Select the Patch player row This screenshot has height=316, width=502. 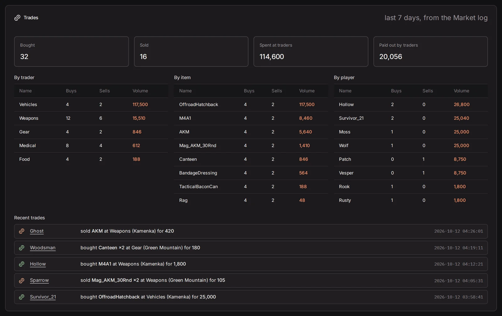(411, 159)
